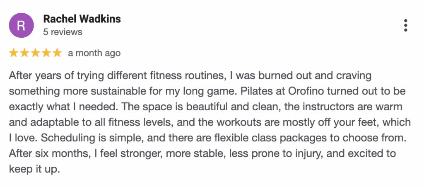
Task: Click the purple R profile avatar
Action: 22,25
